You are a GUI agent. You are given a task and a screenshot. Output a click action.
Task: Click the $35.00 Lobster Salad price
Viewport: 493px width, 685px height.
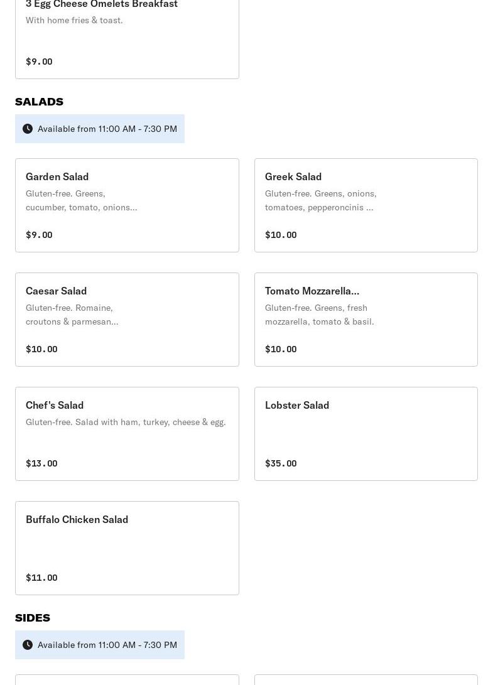pos(281,463)
